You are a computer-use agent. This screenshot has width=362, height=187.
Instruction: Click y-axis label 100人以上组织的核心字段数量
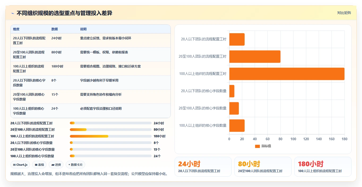pos(203,125)
